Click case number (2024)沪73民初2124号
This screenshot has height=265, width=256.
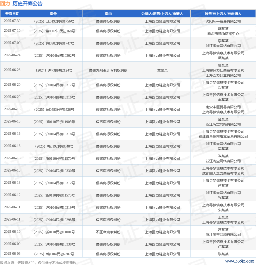[x=54, y=70]
